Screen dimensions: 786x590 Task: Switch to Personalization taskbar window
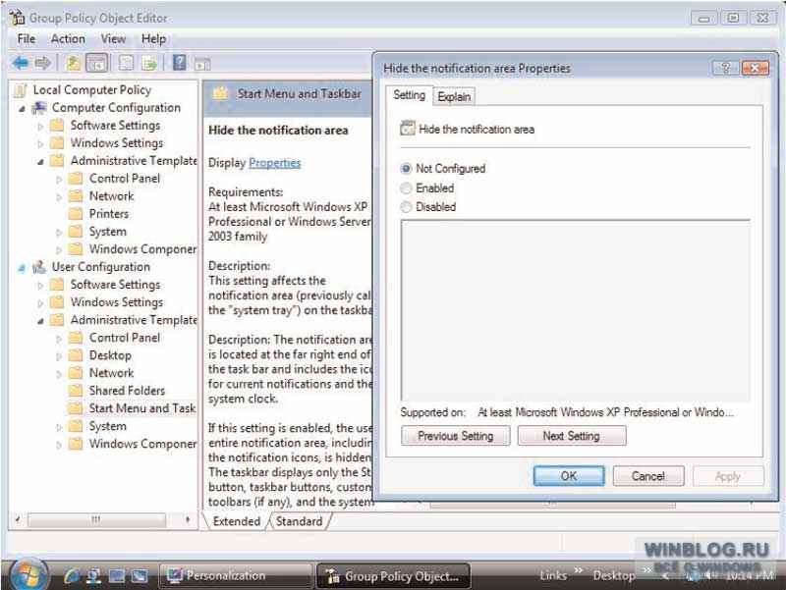point(236,575)
